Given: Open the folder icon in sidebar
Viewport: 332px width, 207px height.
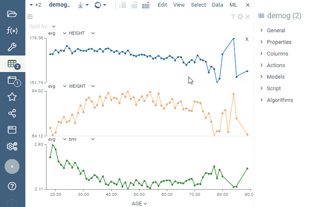Looking at the screenshot, I should [x=12, y=14].
